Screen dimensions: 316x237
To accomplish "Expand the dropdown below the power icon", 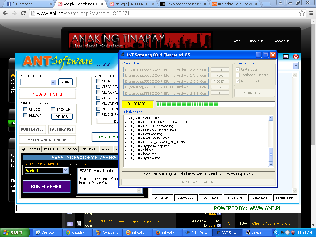I will pos(296,66).
